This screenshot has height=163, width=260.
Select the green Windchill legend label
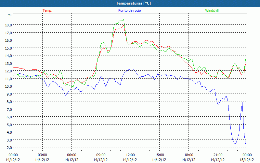pyautogui.click(x=212, y=10)
